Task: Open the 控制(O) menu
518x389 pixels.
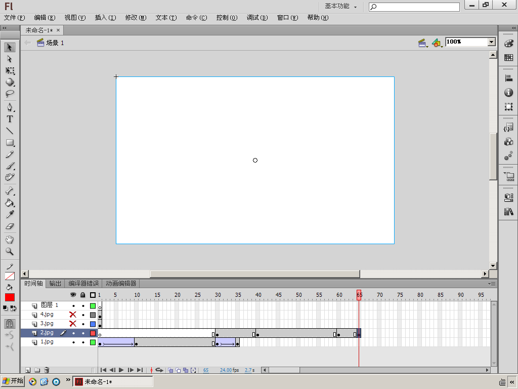Action: [227, 18]
